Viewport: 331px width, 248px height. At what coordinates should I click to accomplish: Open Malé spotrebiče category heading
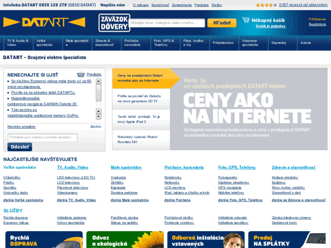126,167
